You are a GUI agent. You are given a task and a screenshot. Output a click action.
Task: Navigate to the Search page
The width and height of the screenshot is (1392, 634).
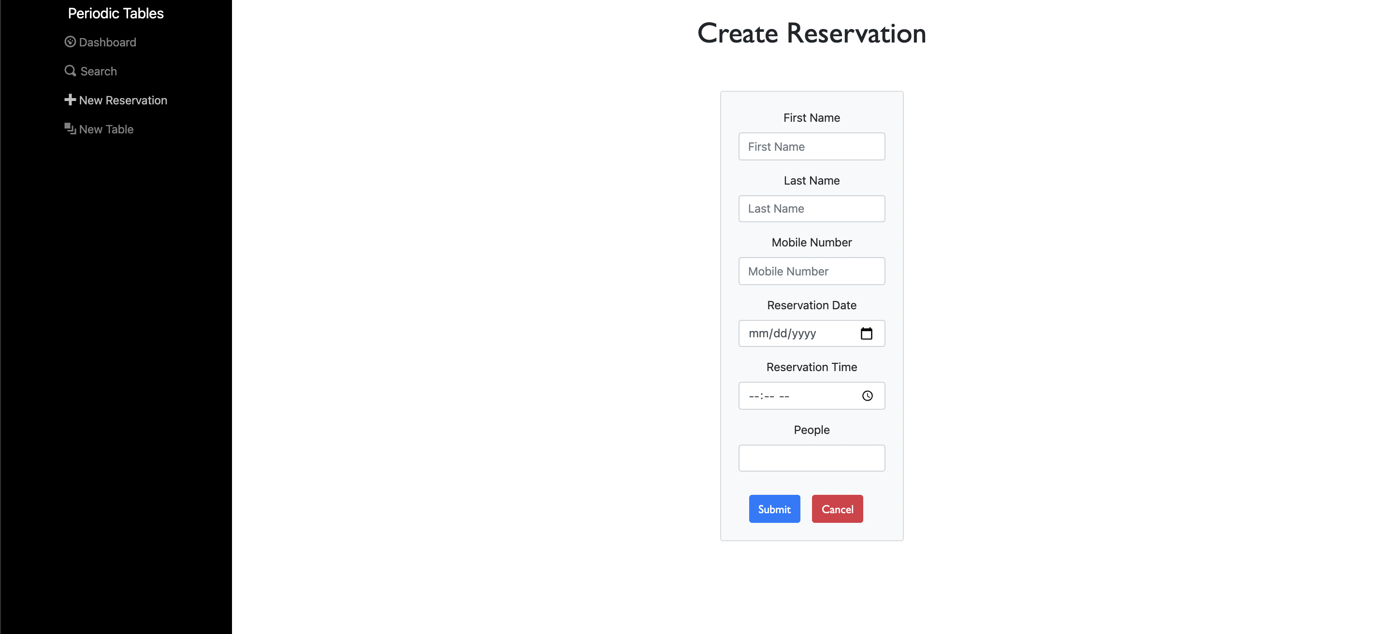98,71
